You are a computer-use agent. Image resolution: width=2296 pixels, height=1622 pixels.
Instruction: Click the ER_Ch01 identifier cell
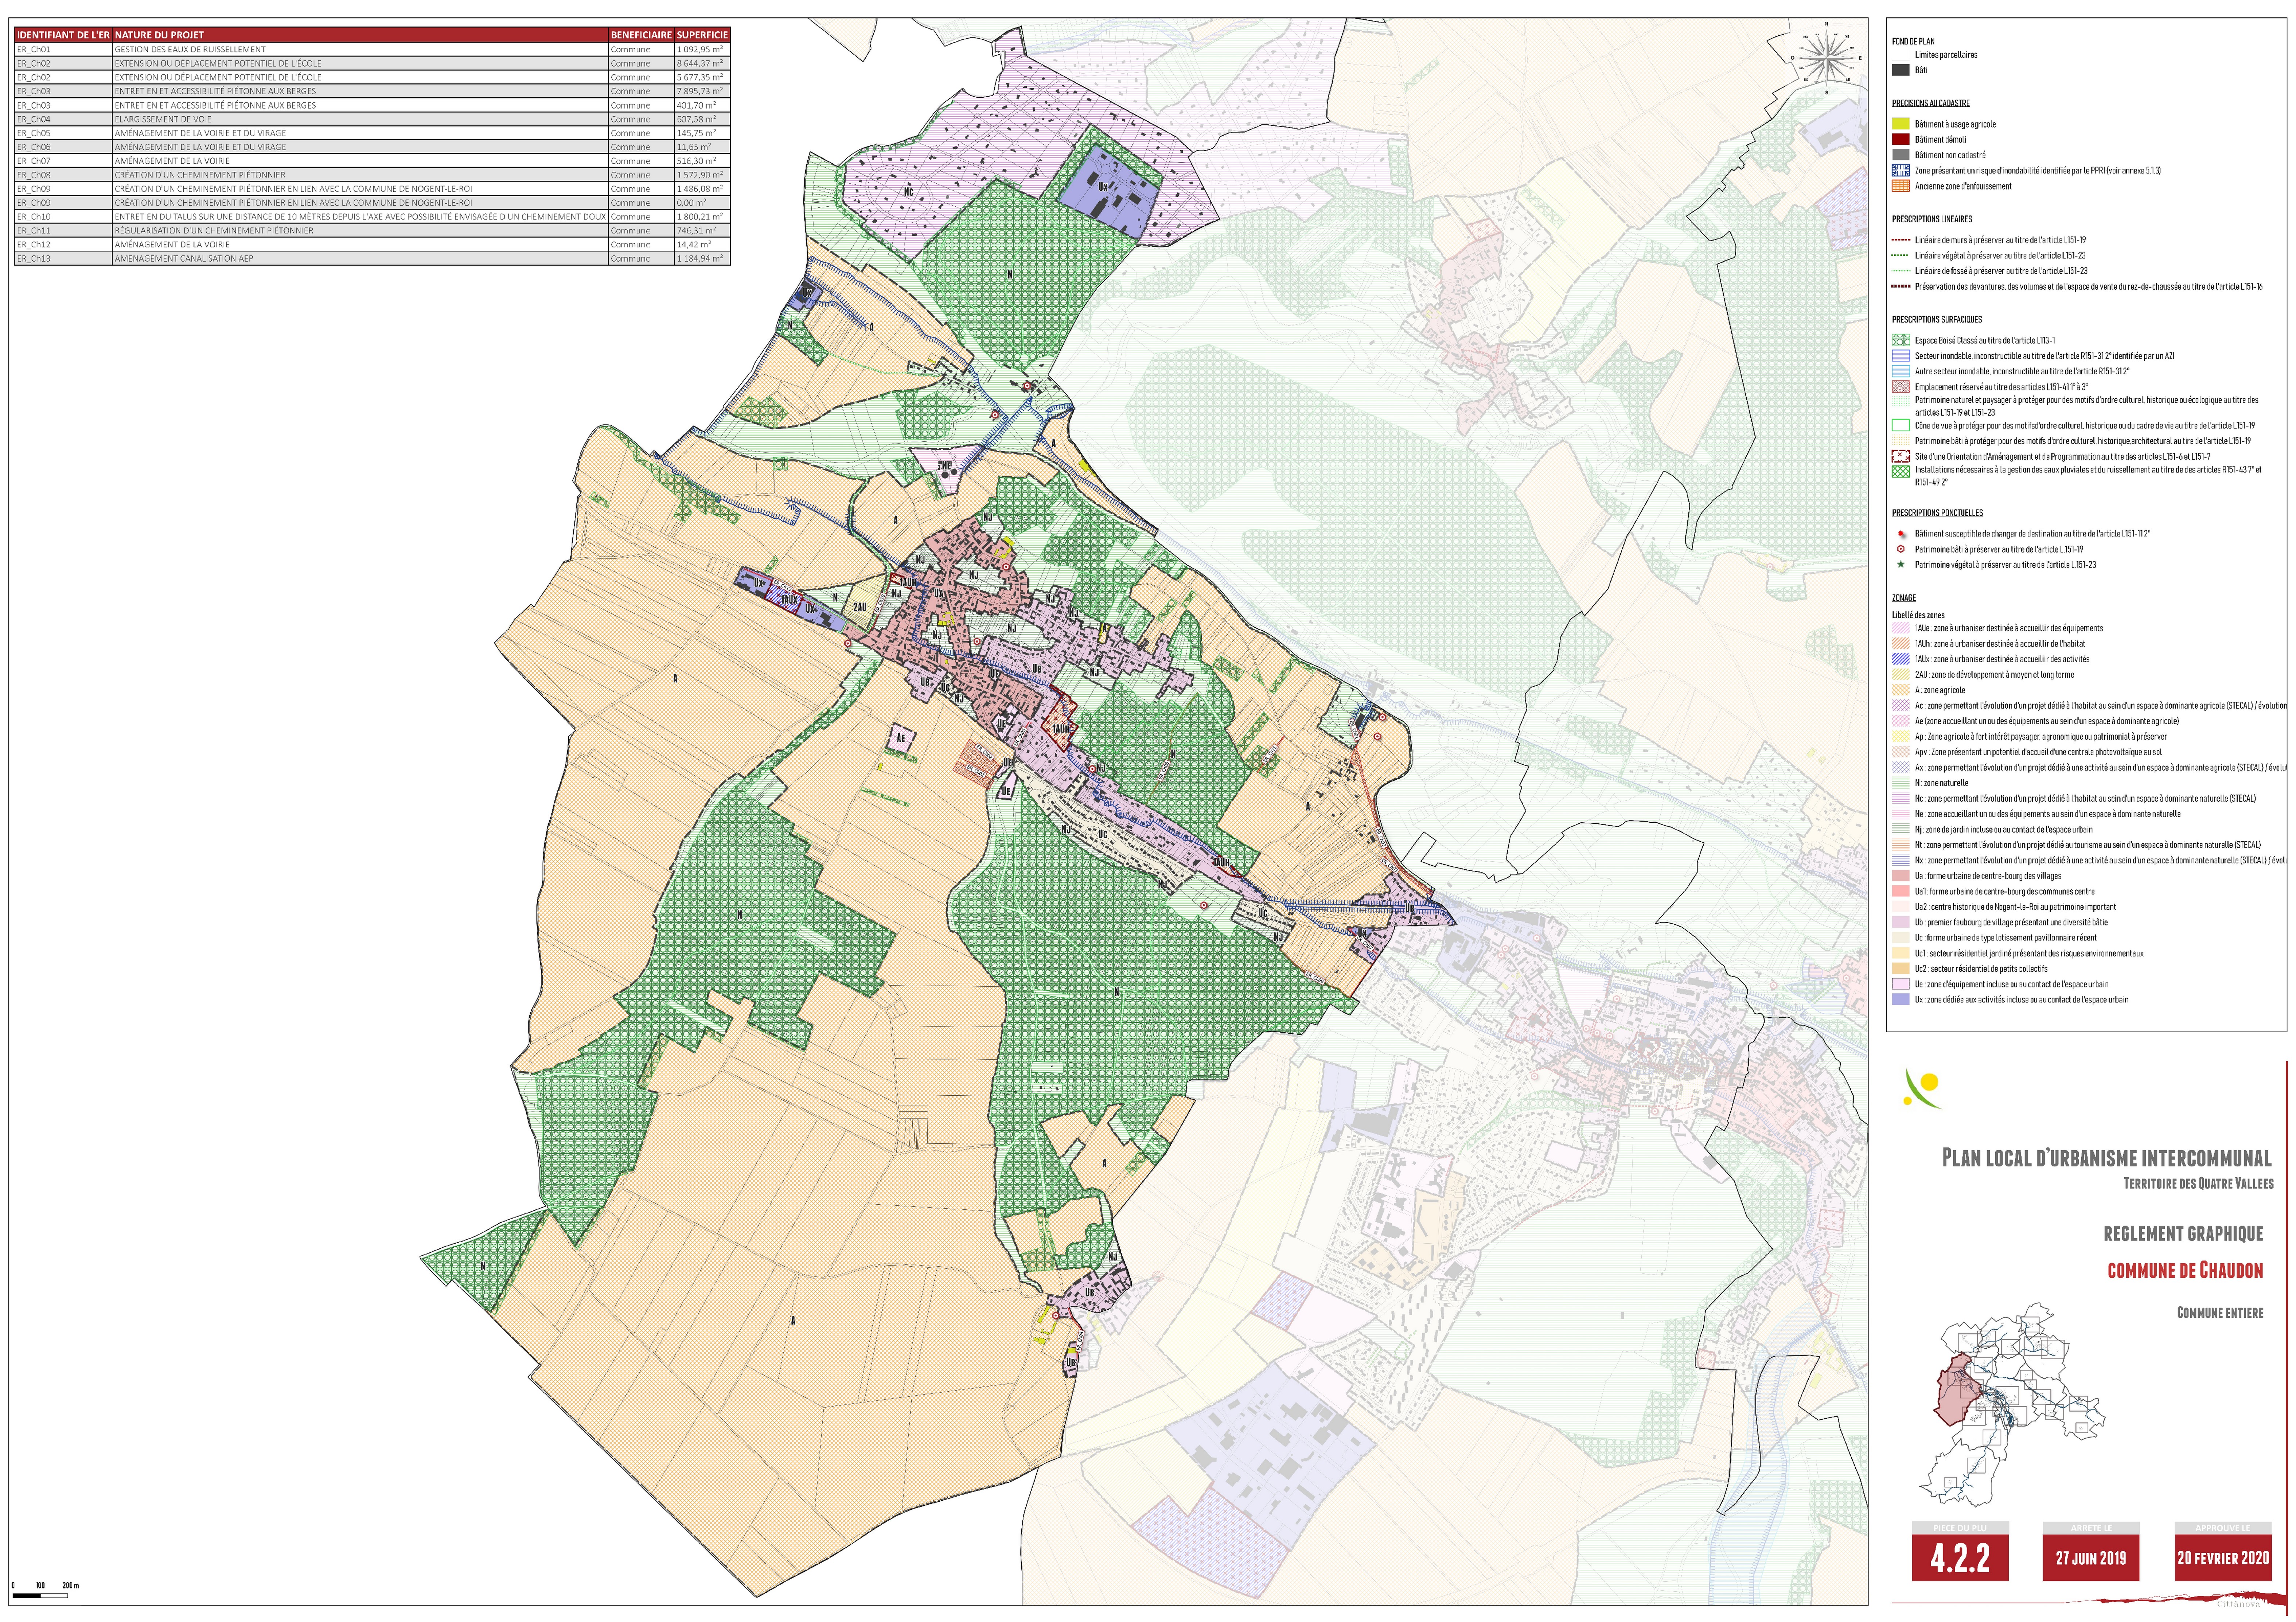point(63,49)
